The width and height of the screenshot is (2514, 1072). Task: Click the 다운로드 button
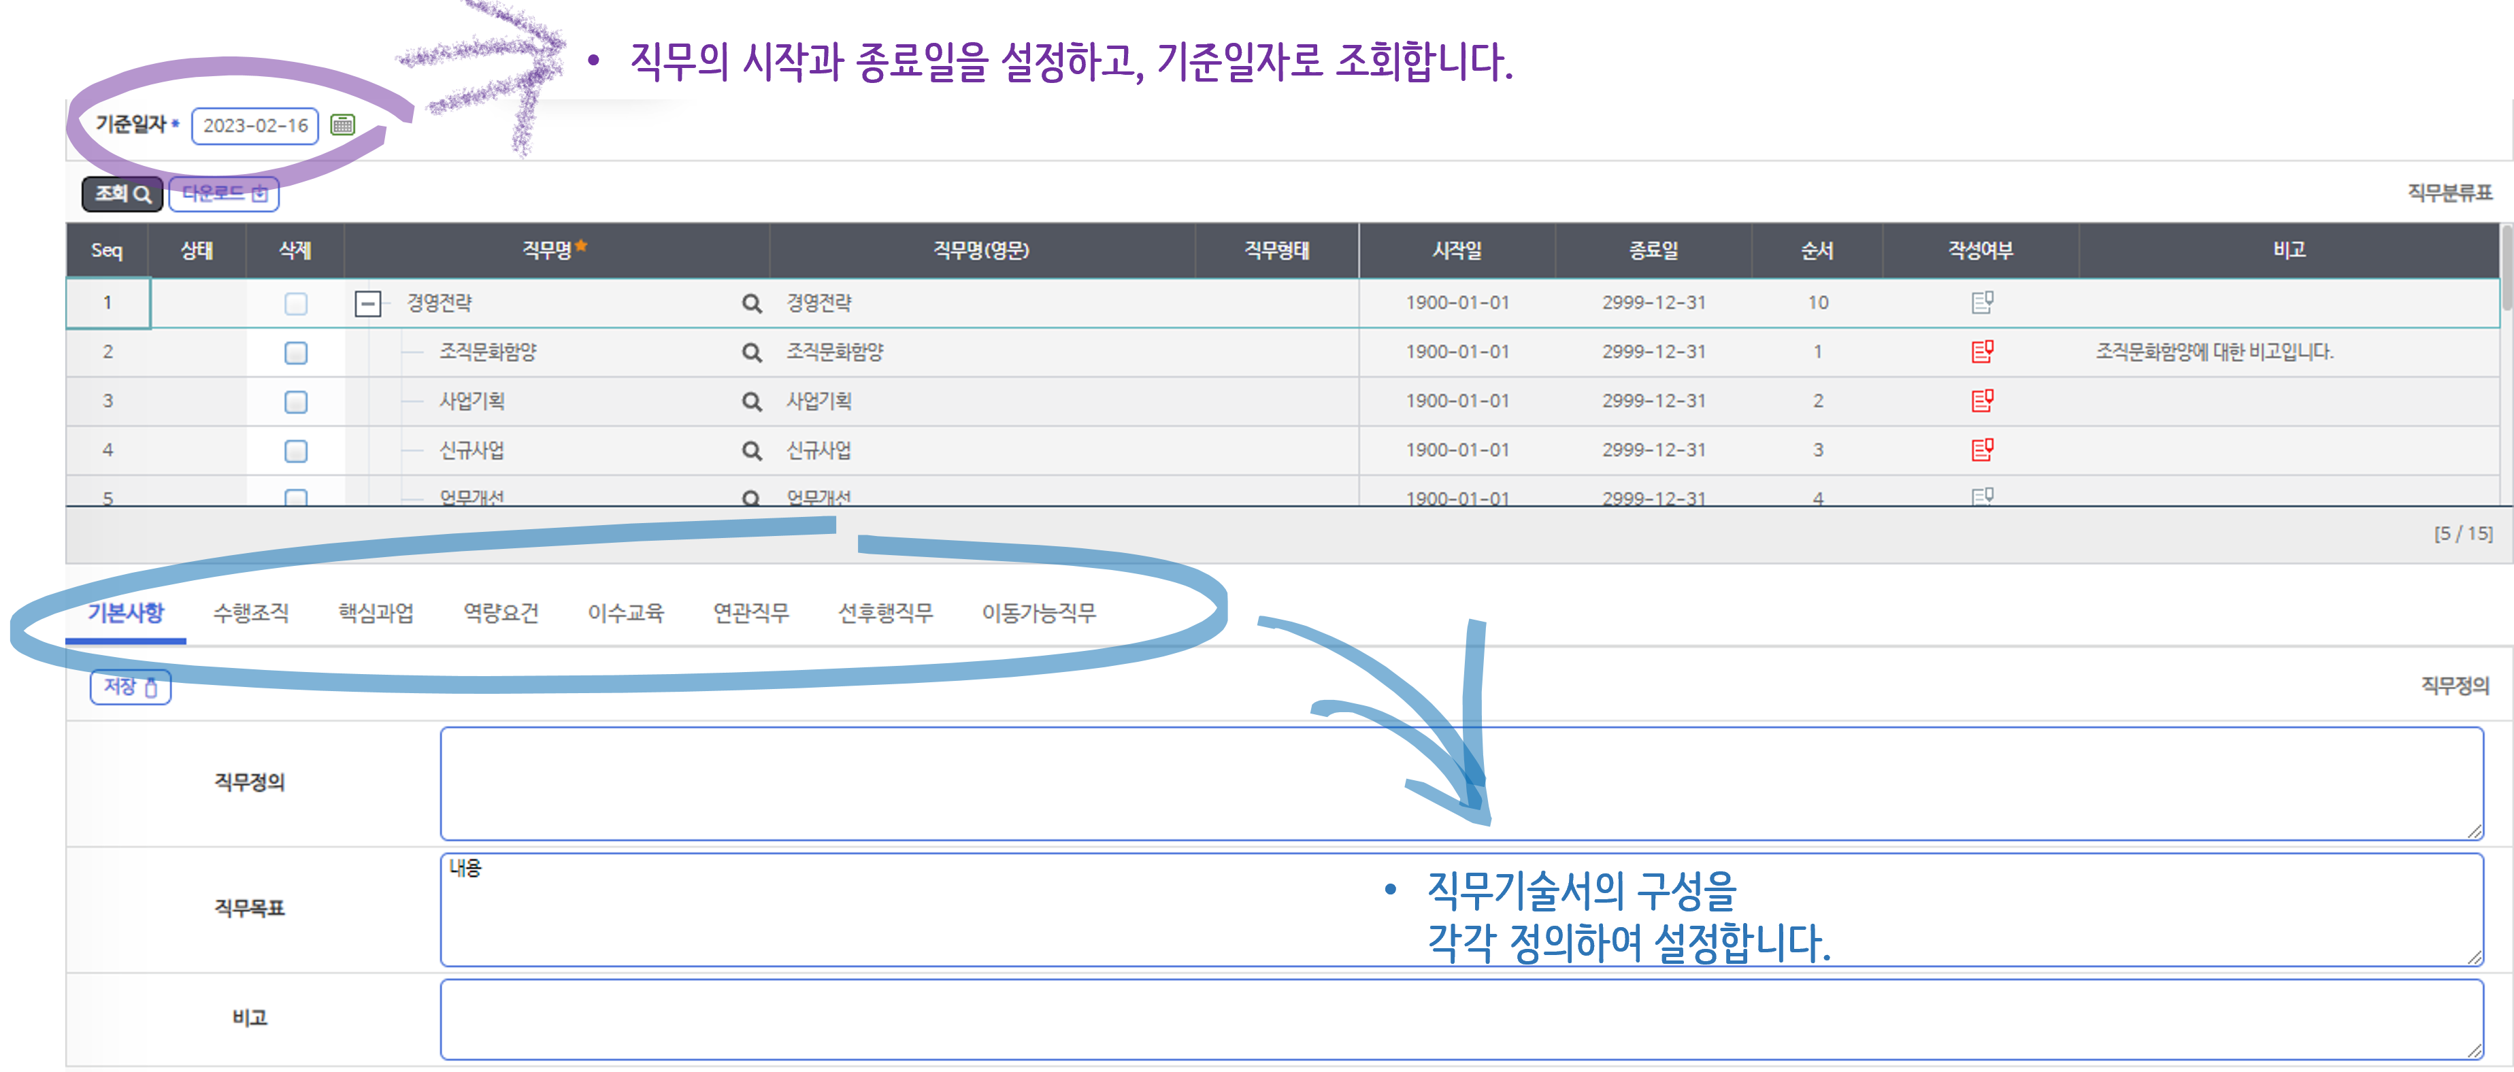click(225, 194)
